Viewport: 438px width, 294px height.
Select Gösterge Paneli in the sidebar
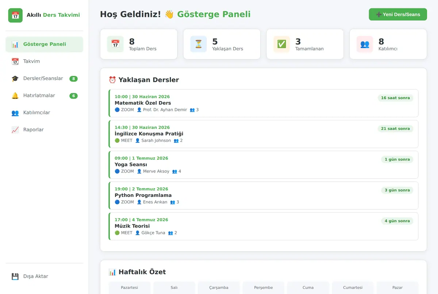(x=44, y=44)
